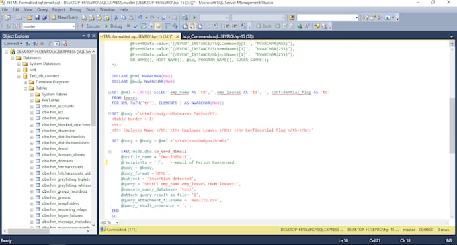Switch to the bcp_Commands.sql tab
This screenshot has width=457, height=245.
pos(218,36)
